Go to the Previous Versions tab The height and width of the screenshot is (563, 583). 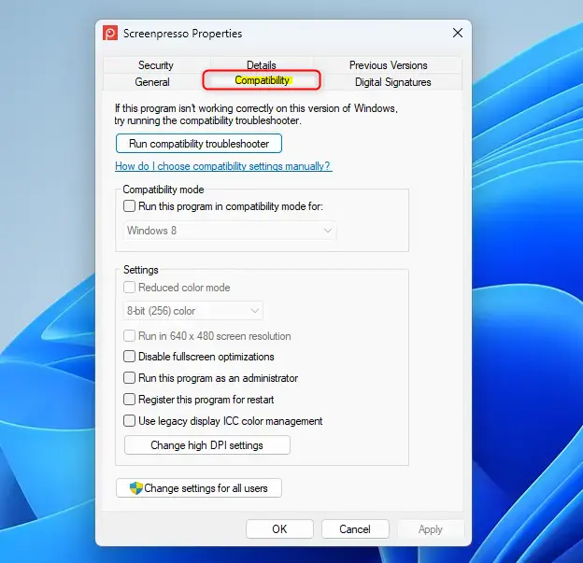point(388,65)
